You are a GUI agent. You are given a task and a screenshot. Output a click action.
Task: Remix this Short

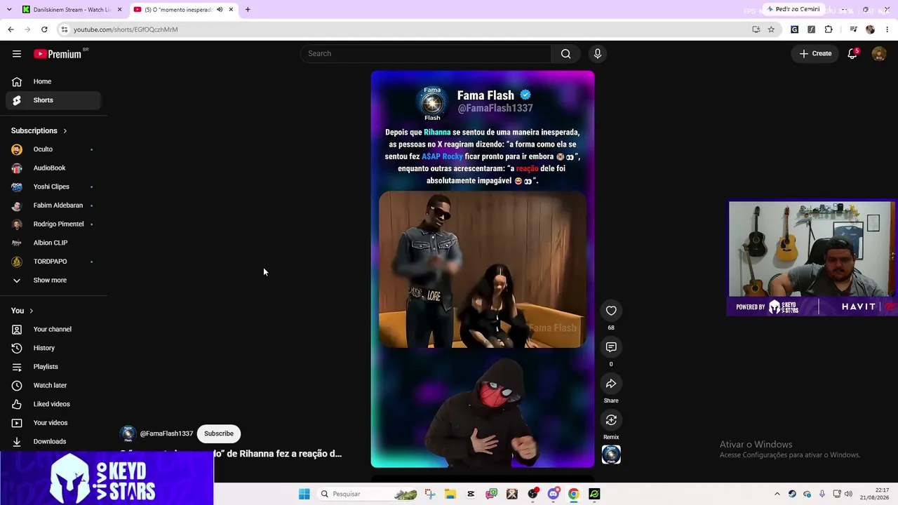click(x=611, y=420)
